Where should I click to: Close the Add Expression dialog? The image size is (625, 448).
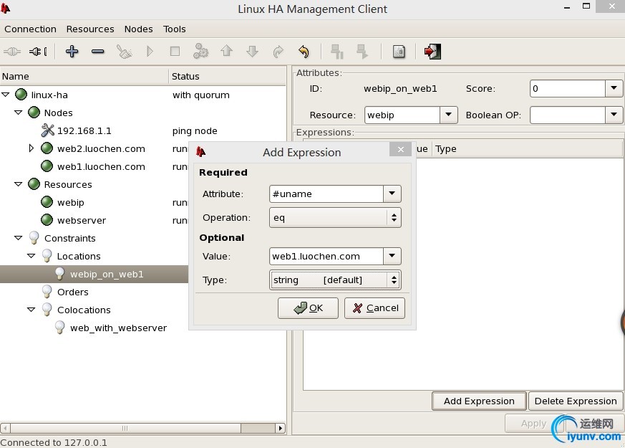point(401,150)
